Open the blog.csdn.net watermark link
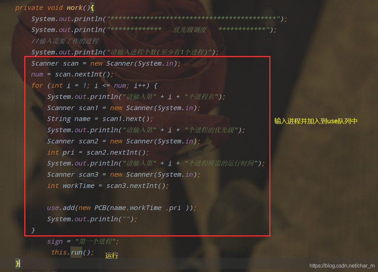 pyautogui.click(x=342, y=266)
